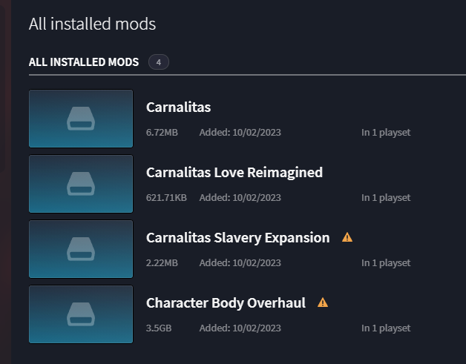Click the added date for Carnalitas Love Reimagined
Image resolution: width=466 pixels, height=364 pixels.
tap(240, 198)
